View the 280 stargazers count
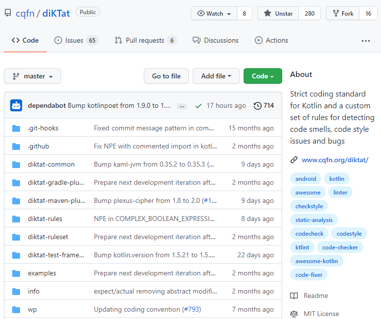The width and height of the screenshot is (381, 319). click(310, 13)
